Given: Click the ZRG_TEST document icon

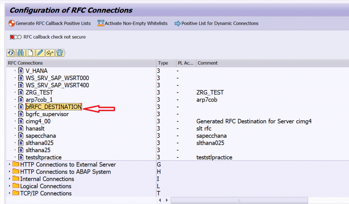Looking at the screenshot, I should 21,92.
